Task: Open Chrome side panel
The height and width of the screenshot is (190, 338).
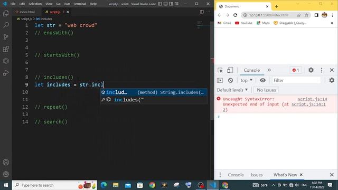Action: pos(316,15)
